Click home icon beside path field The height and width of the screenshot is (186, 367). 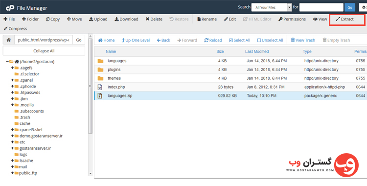point(9,40)
